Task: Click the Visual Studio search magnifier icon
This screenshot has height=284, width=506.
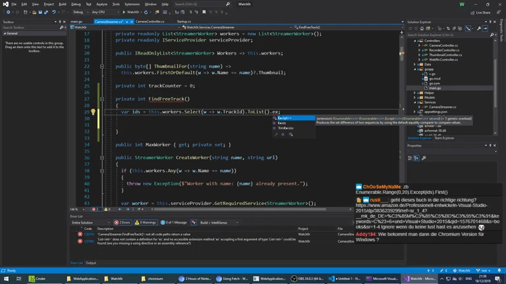Action: click(228, 4)
